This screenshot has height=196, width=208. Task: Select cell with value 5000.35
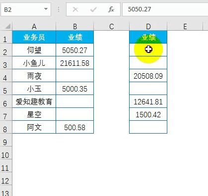75,89
